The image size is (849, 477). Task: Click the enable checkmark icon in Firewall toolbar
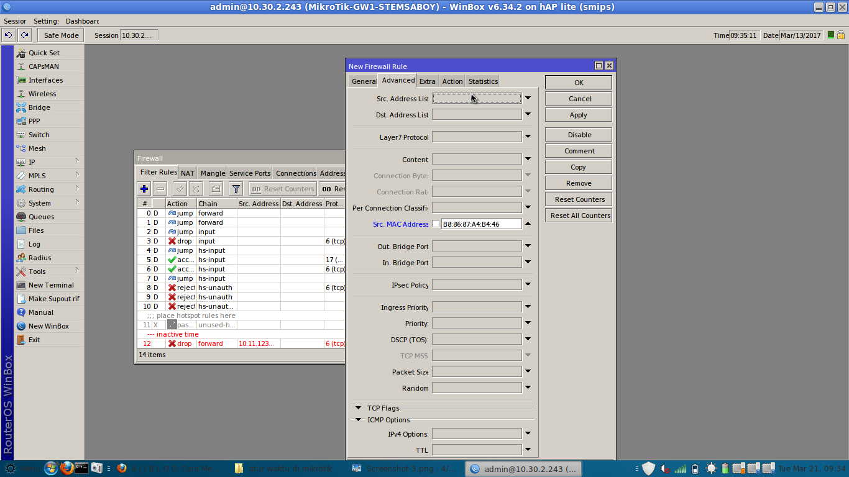click(x=180, y=189)
